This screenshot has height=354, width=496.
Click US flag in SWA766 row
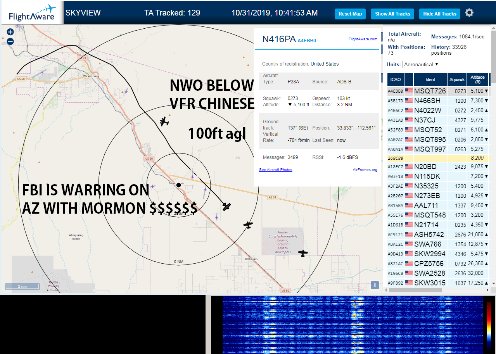tap(409, 244)
